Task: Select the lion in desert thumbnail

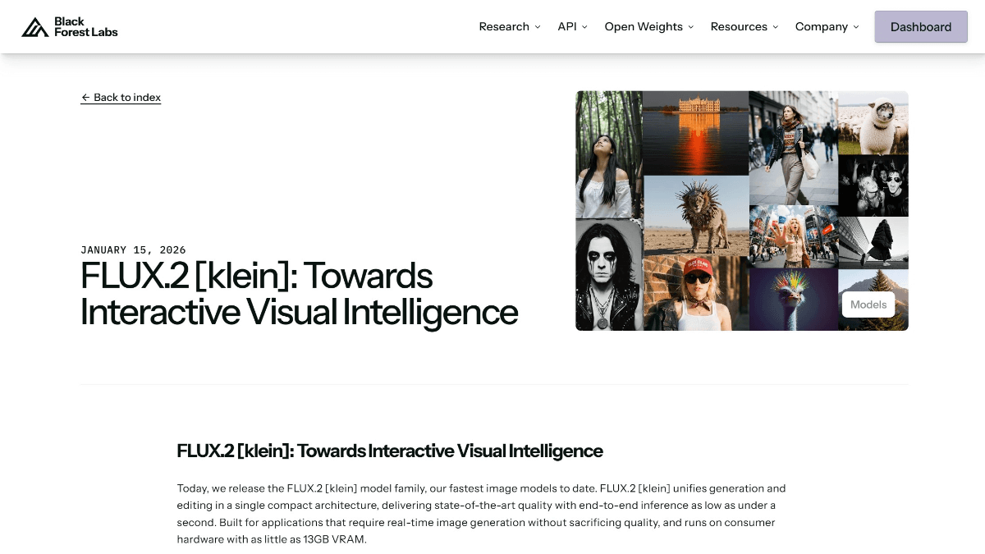Action: point(695,215)
